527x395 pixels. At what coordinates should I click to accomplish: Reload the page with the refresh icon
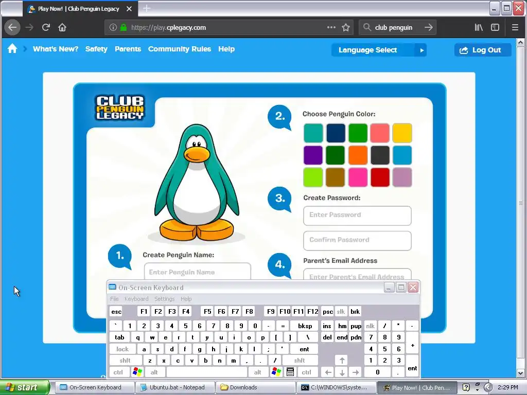click(x=46, y=27)
